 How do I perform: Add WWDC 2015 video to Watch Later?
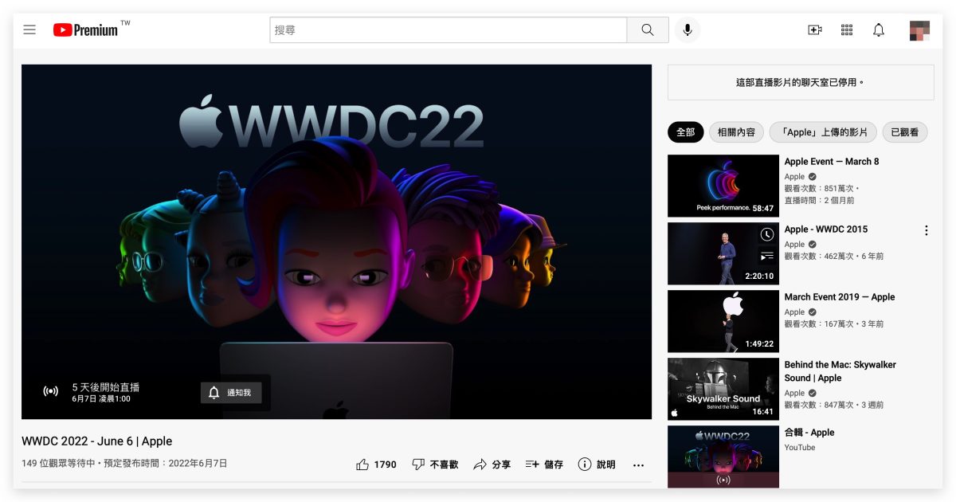[766, 234]
